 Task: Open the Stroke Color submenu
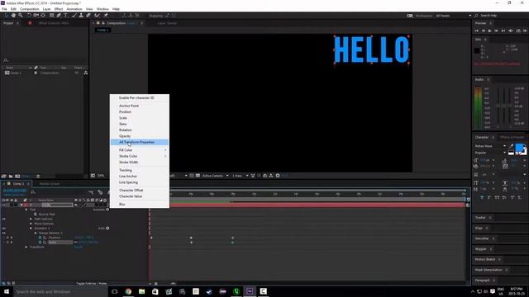(140, 156)
